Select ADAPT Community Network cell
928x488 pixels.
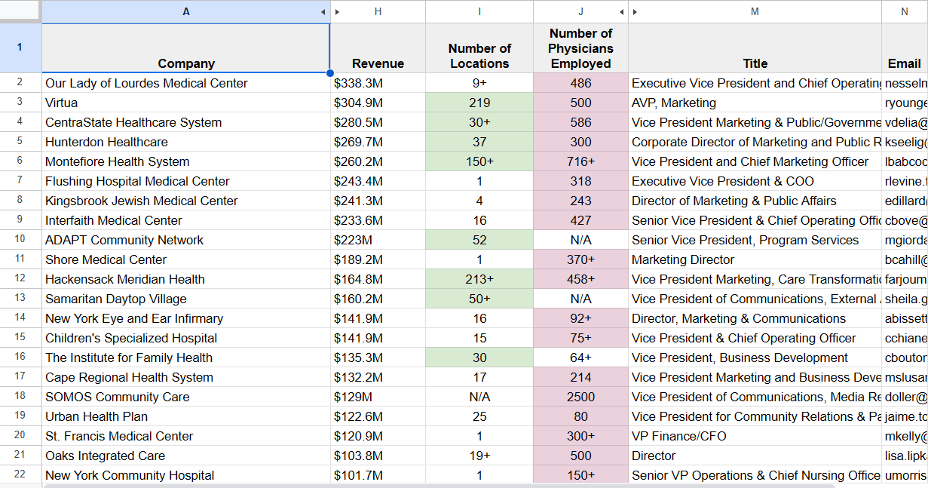point(186,240)
